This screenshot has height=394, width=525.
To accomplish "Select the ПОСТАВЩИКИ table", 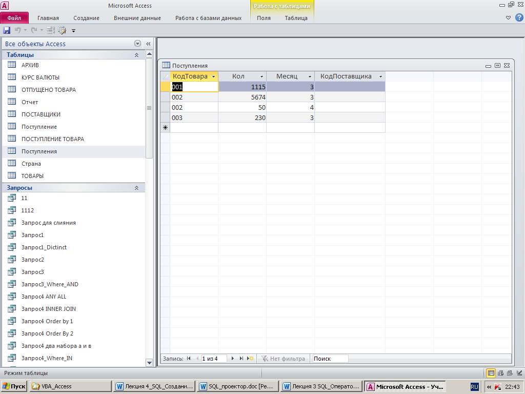I will 41,114.
